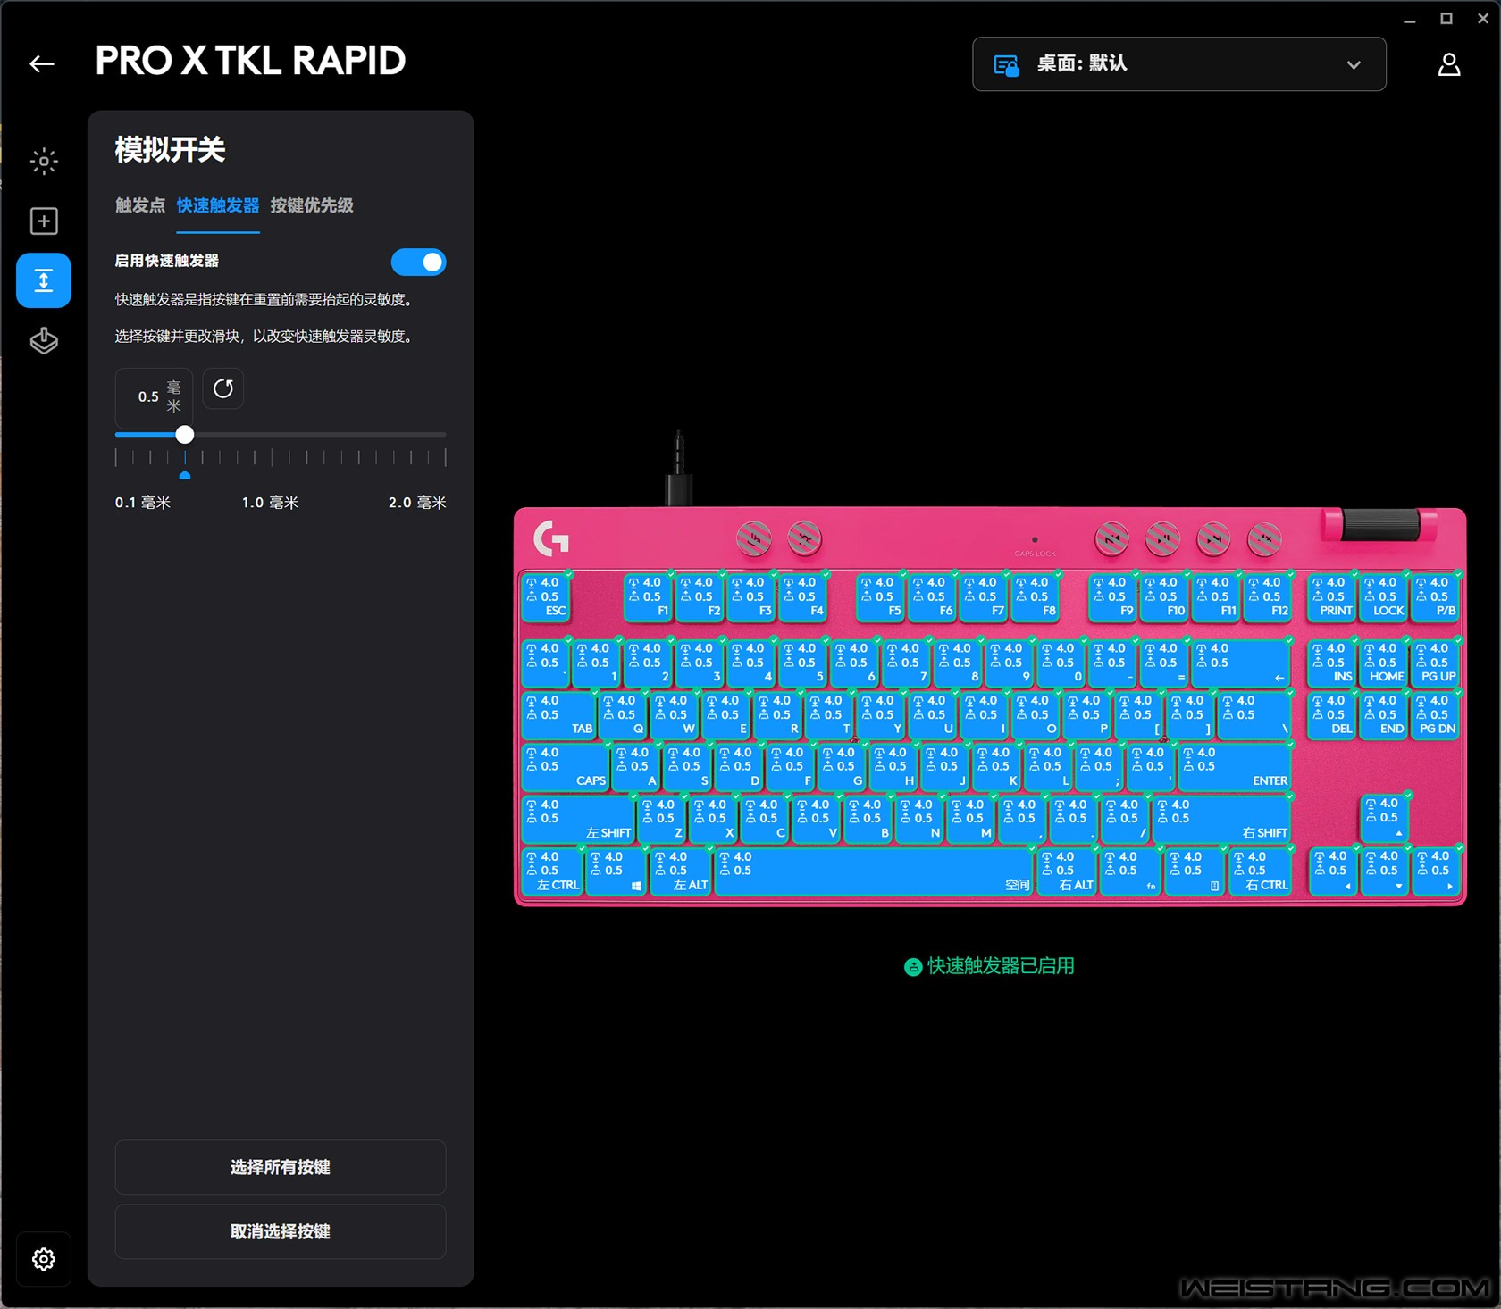Select the 左 ALT key
Viewport: 1501px width, 1309px height.
(681, 871)
